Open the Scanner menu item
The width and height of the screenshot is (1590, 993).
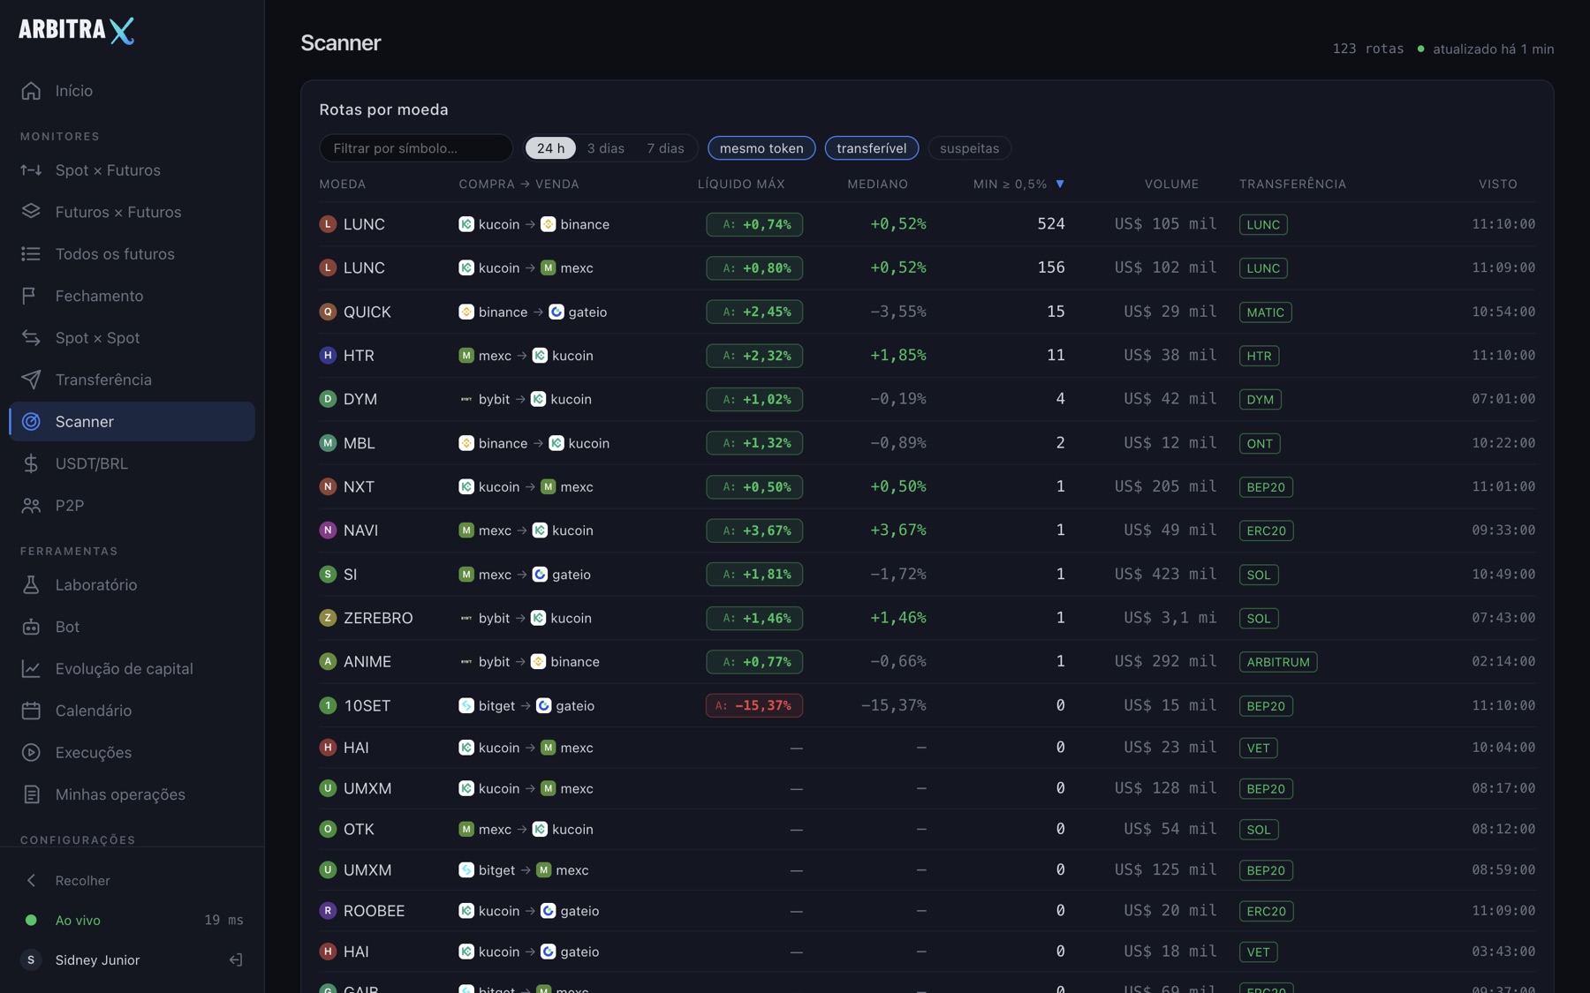click(132, 422)
